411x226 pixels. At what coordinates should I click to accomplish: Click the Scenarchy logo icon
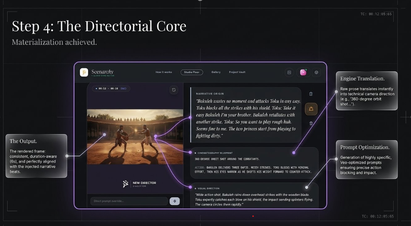pos(84,72)
